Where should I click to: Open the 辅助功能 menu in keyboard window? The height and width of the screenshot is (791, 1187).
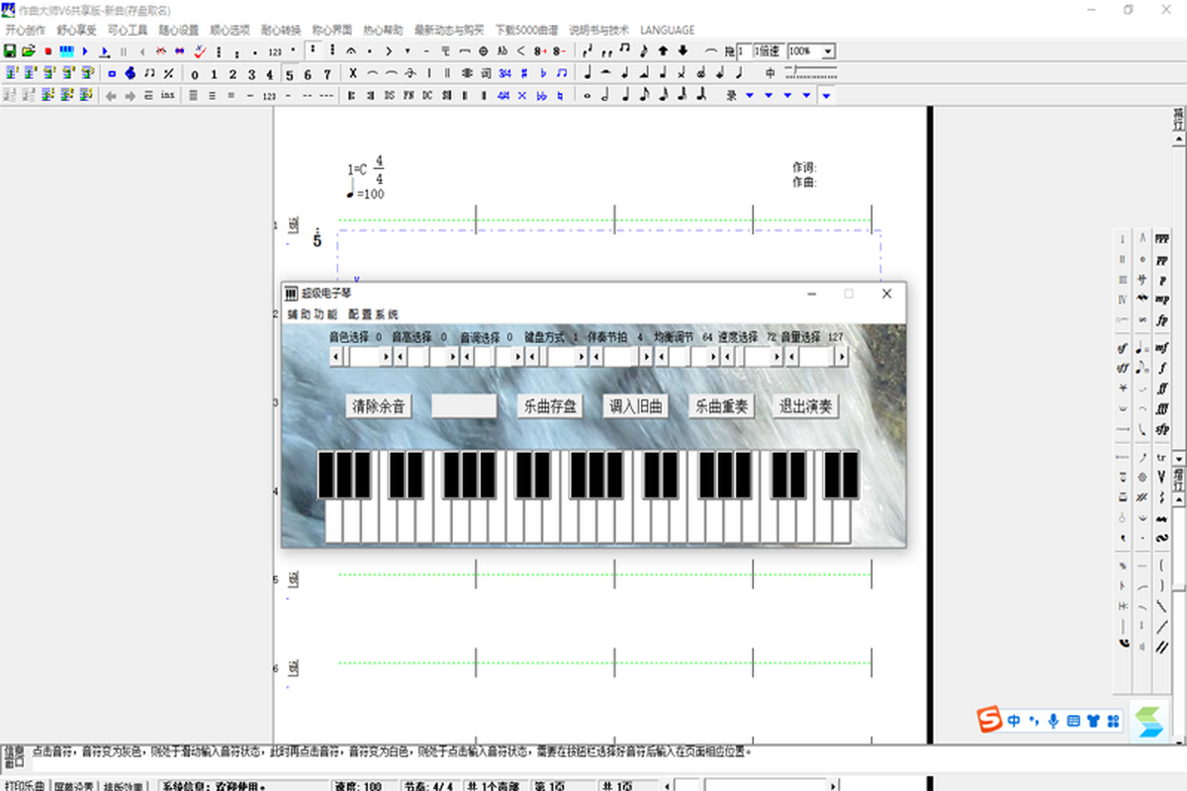(313, 314)
